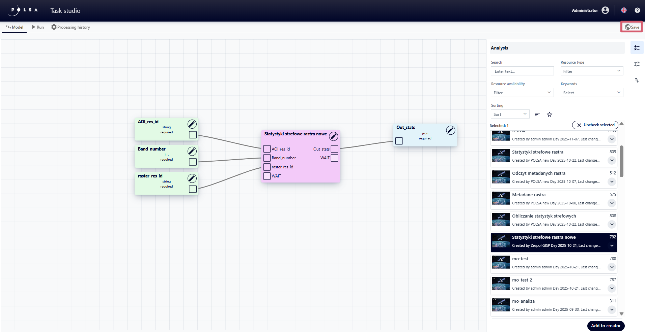Edit the Statystyki strefowe rastra nowe block
Image resolution: width=645 pixels, height=332 pixels.
click(333, 136)
